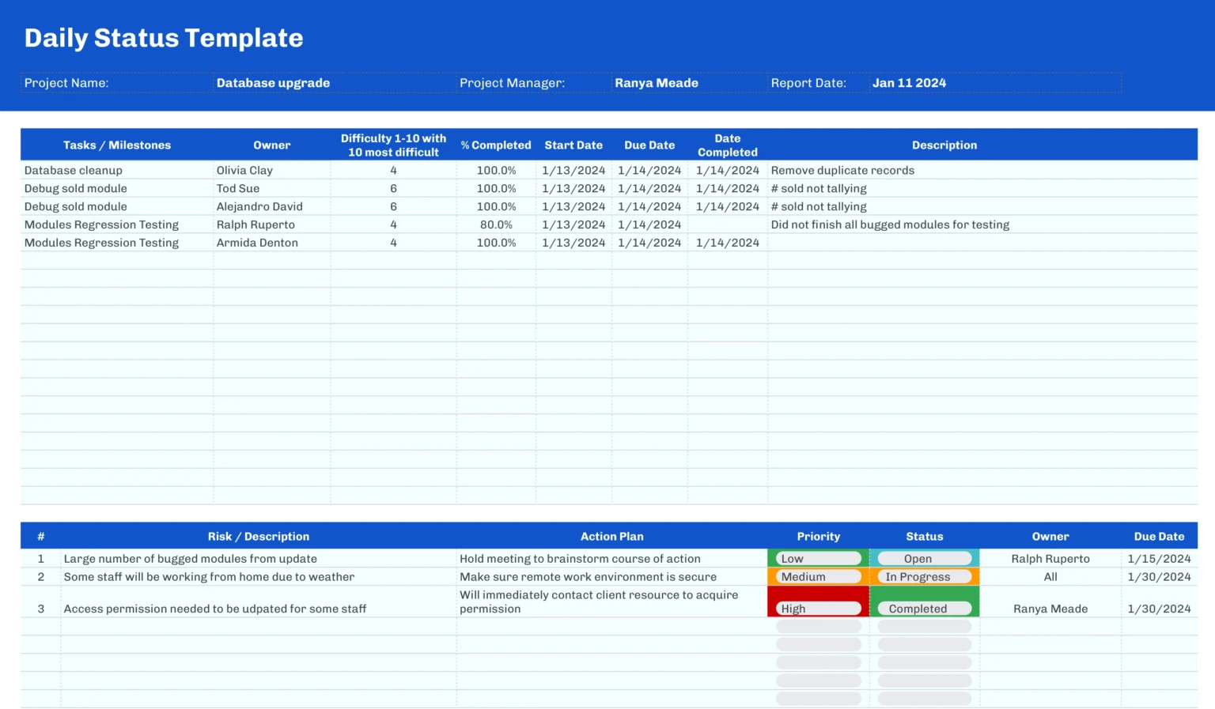The height and width of the screenshot is (709, 1215).
Task: Edit the Ranya Meade project manager cell
Action: tap(657, 82)
